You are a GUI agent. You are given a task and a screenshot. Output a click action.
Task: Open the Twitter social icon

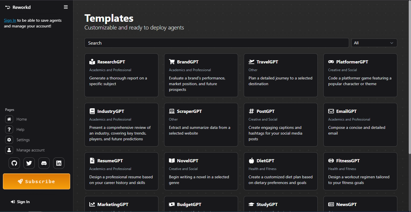click(x=29, y=163)
